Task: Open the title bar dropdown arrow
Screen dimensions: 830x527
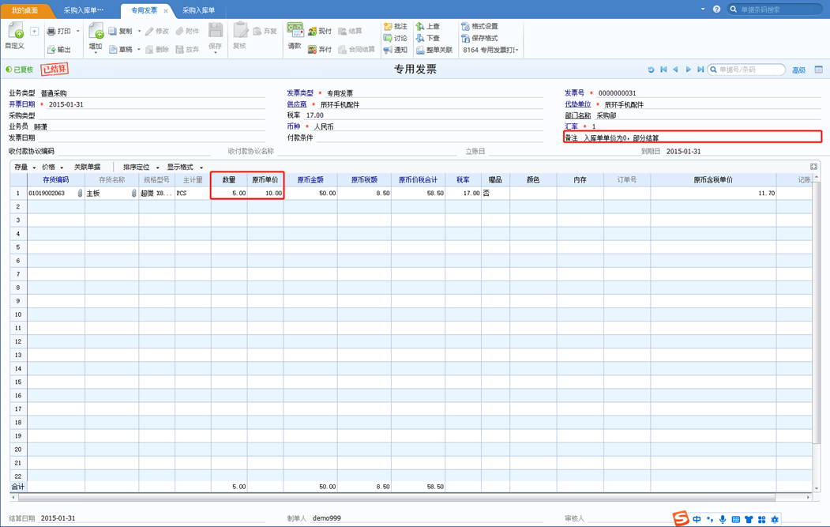Action: (x=702, y=9)
